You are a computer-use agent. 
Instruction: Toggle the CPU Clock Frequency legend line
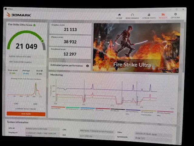[133, 112]
